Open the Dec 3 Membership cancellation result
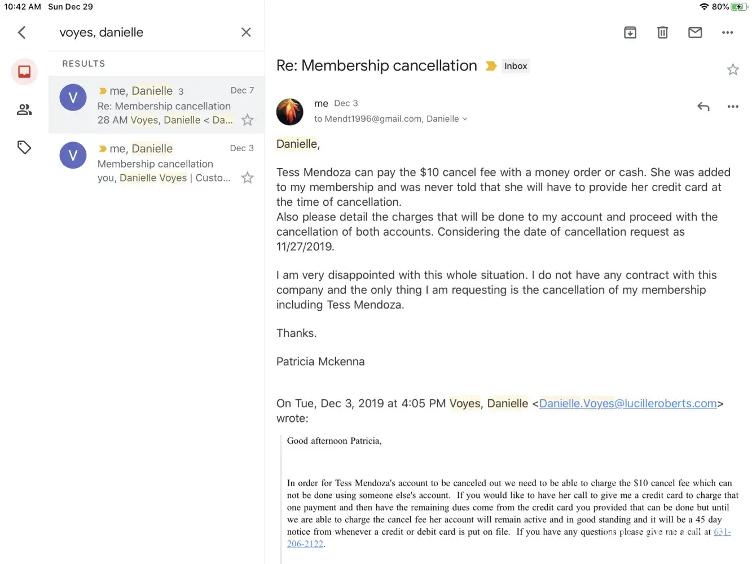752x564 pixels. click(x=164, y=164)
